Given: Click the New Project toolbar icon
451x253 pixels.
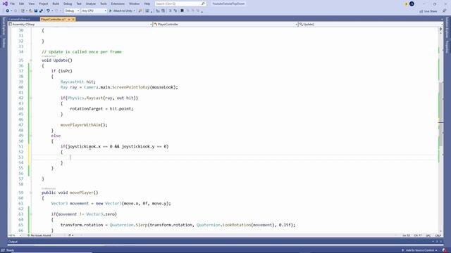Looking at the screenshot, I should (23, 11).
